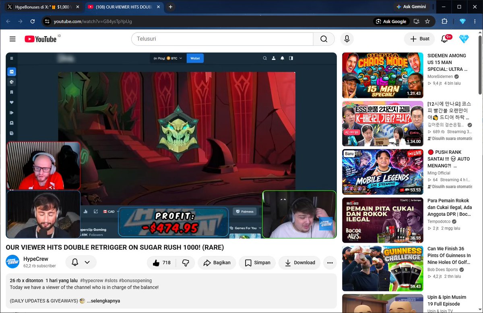Close the HypeBonuses X tab

click(x=77, y=7)
